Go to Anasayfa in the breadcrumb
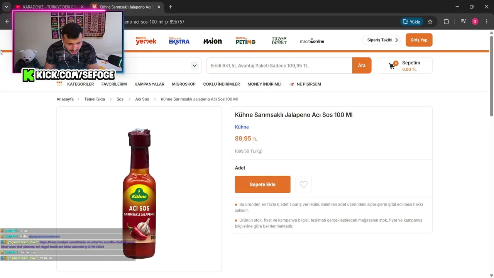The height and width of the screenshot is (278, 494). [x=65, y=99]
